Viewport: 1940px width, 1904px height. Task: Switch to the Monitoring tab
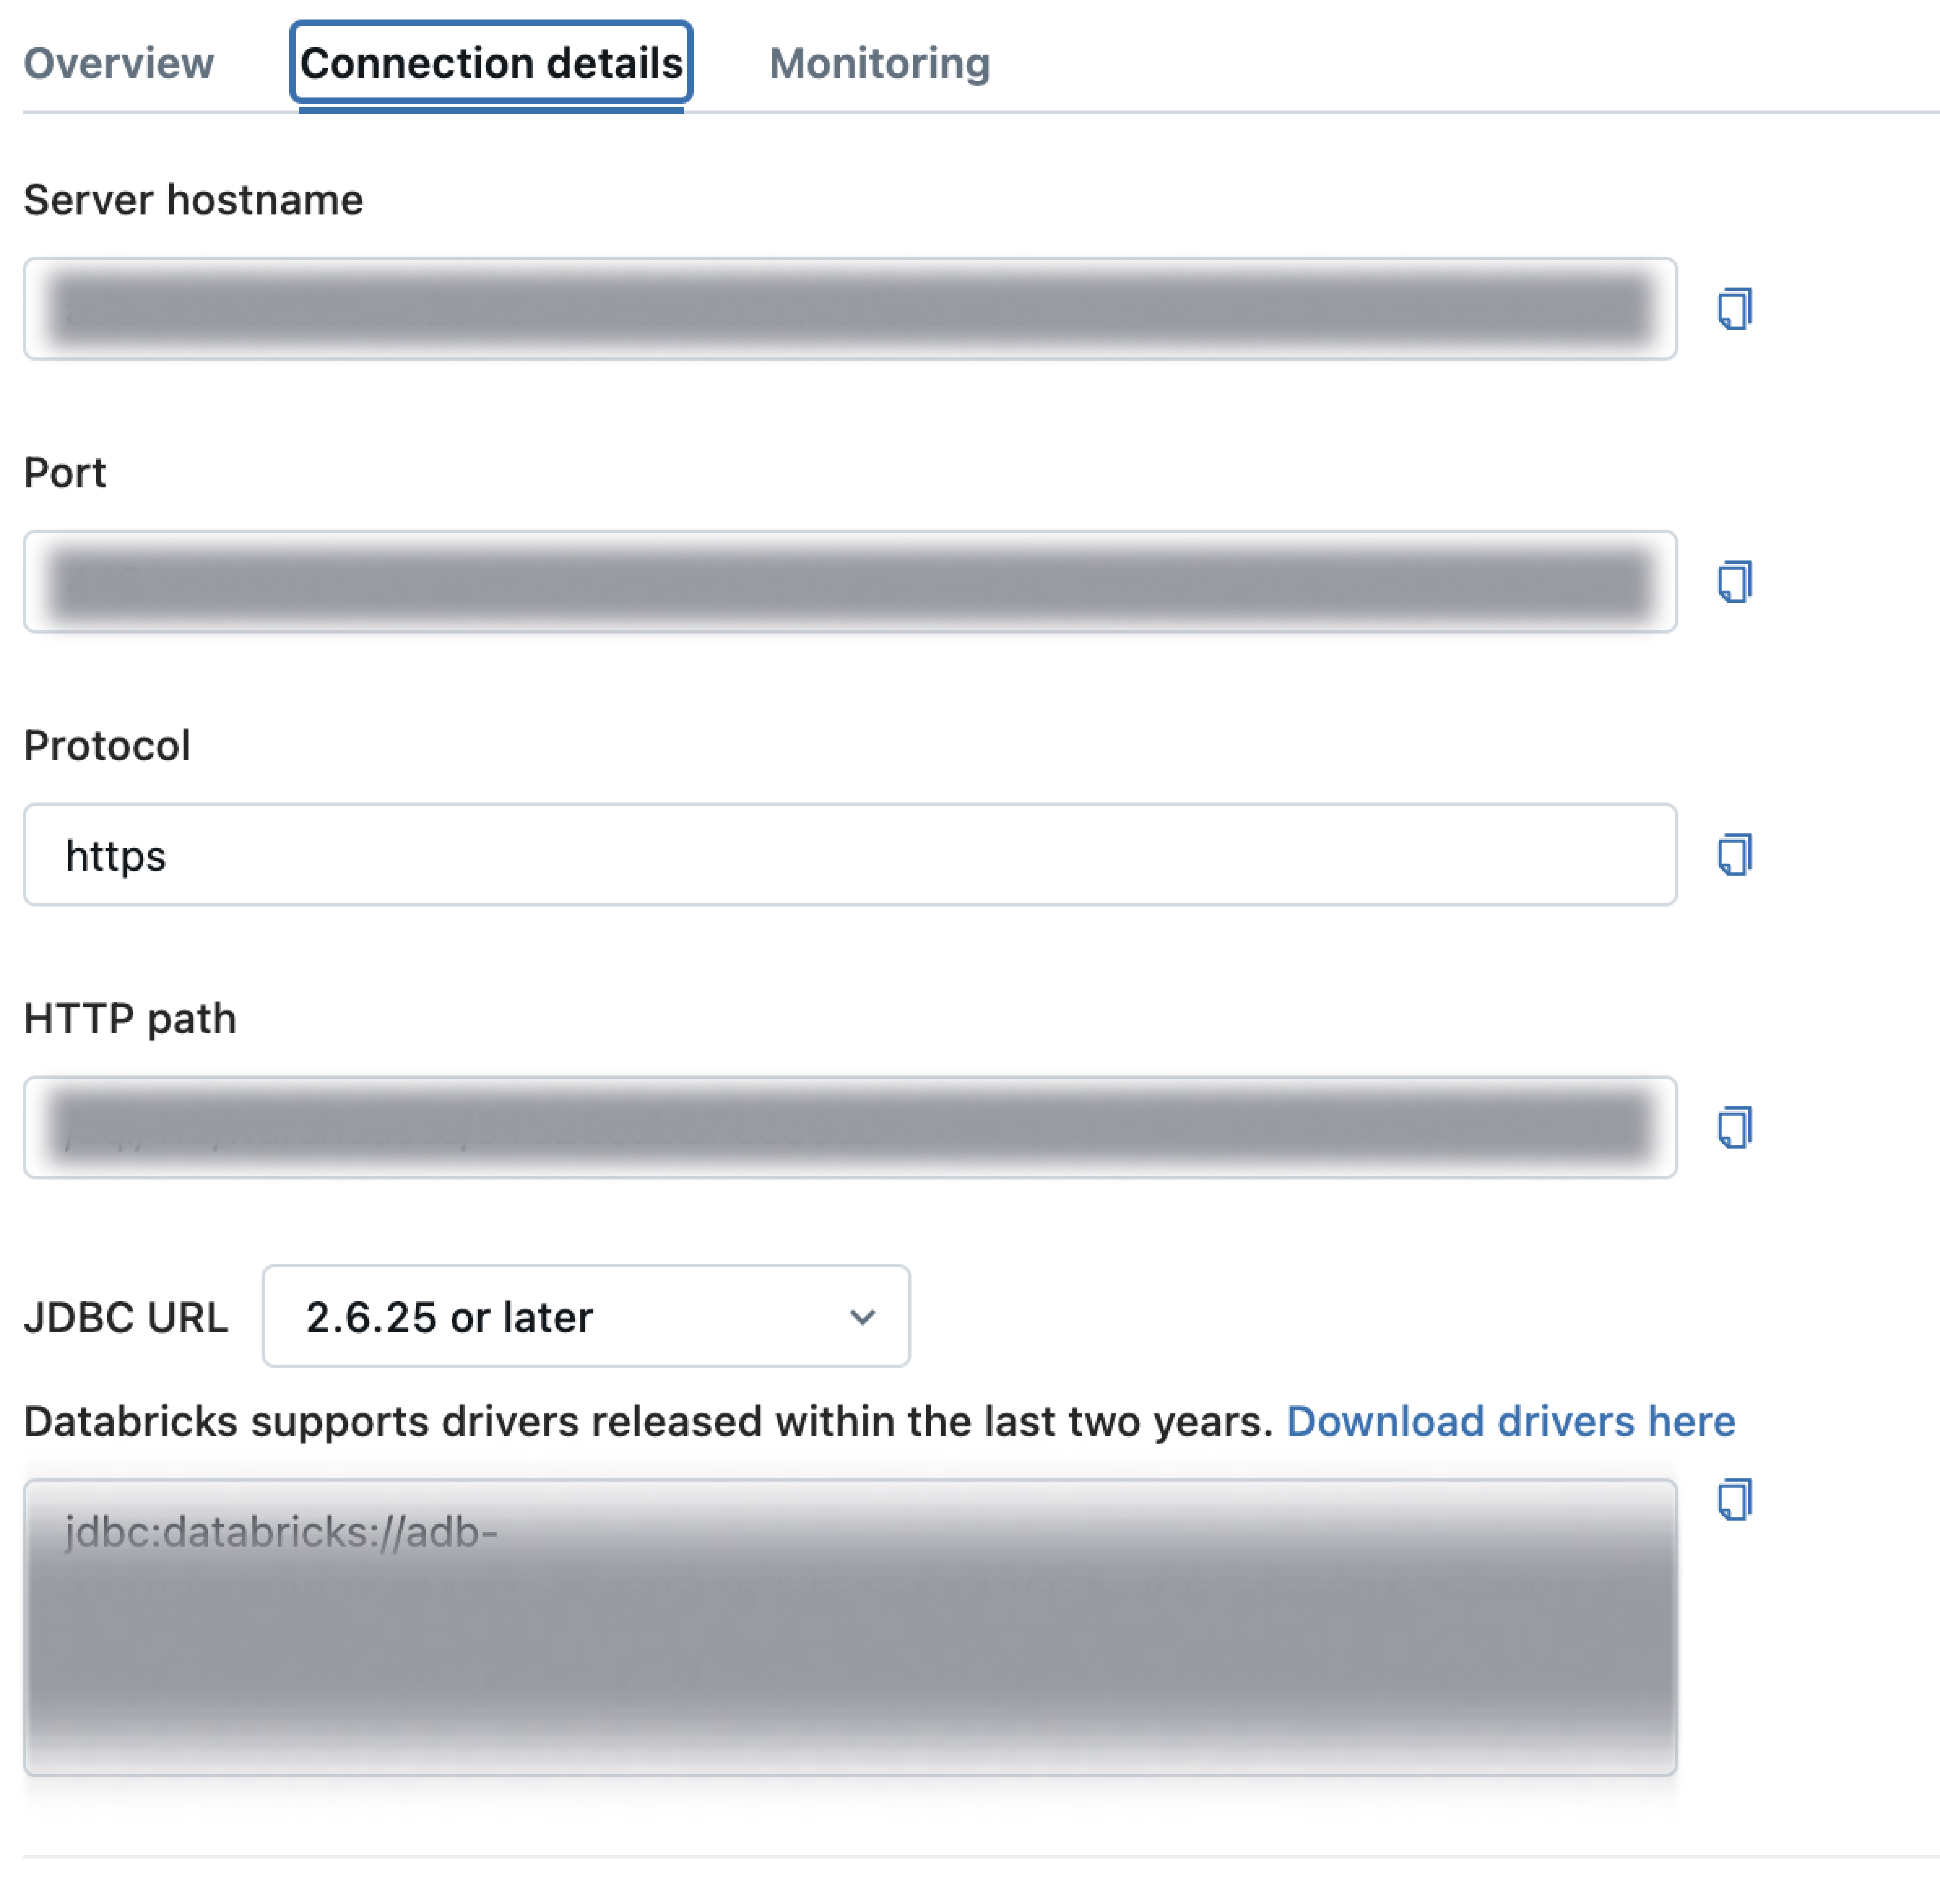(878, 62)
